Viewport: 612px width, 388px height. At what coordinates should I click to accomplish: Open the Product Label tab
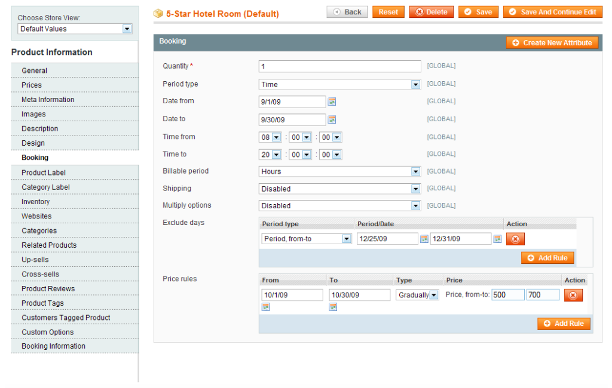(75, 173)
